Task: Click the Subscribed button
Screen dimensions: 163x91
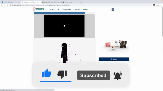Action: point(93,75)
